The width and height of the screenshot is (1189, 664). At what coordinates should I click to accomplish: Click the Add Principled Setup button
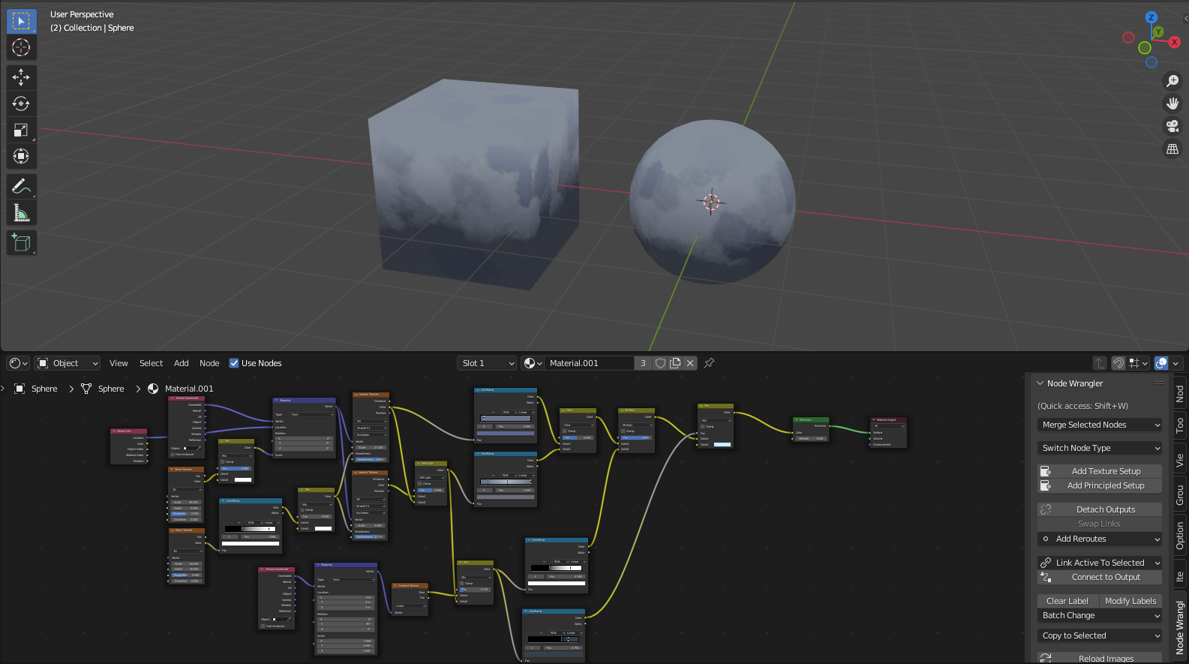(x=1105, y=485)
